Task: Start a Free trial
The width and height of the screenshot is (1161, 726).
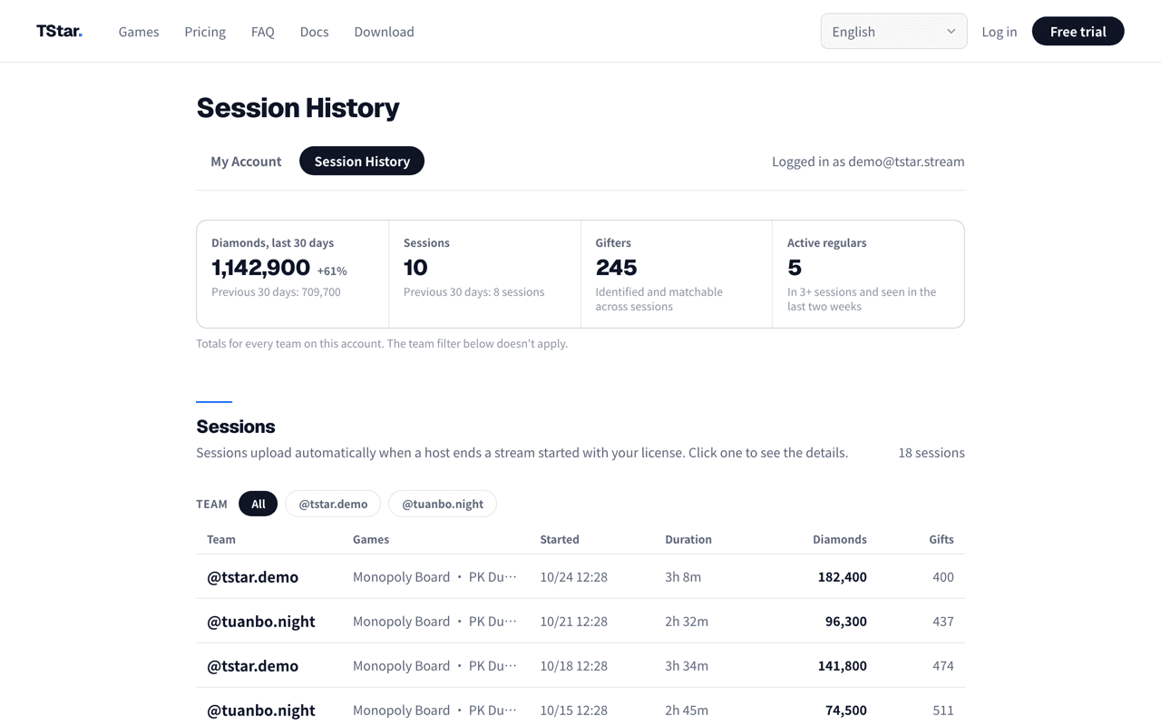Action: [x=1078, y=31]
